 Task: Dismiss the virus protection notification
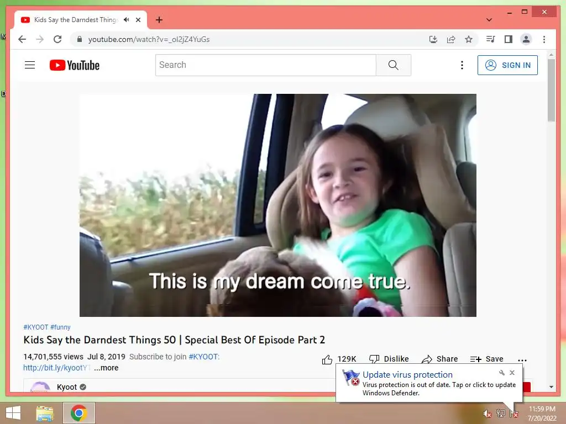(512, 373)
